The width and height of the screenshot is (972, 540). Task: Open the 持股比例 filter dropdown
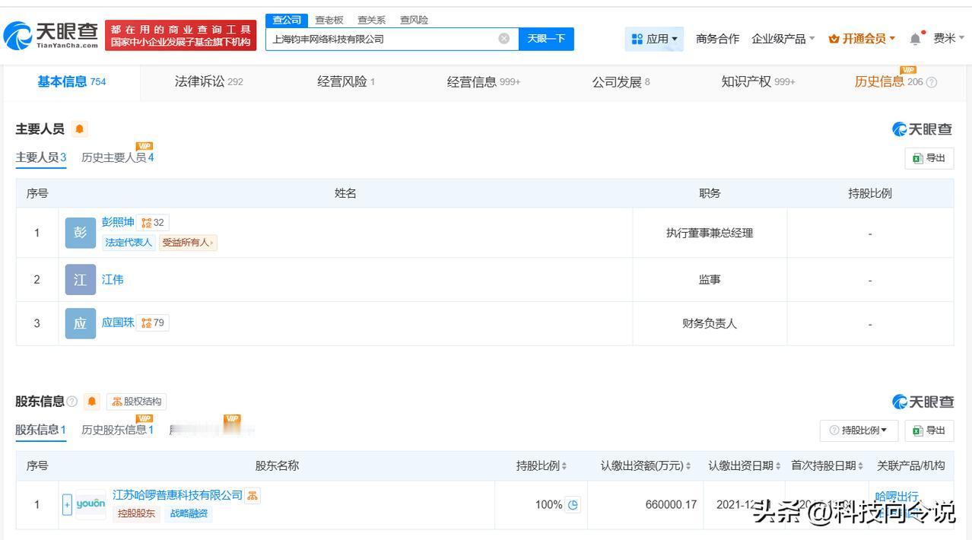(859, 430)
